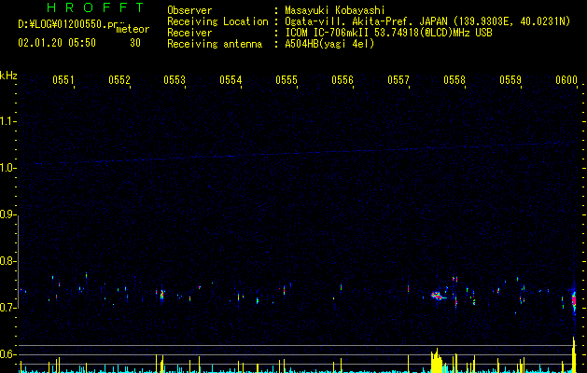
Task: Click the echo cluster just before 0553
Action: point(161,296)
